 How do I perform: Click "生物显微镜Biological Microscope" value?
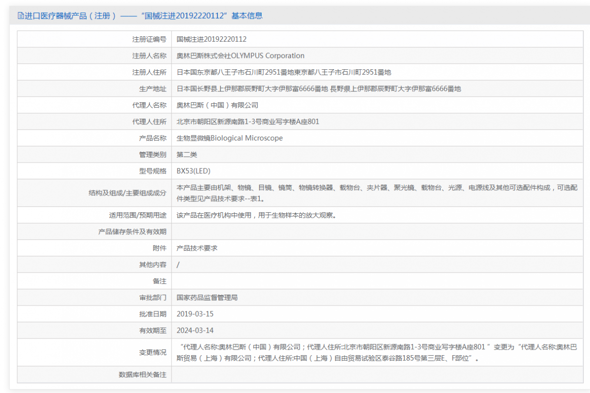[230, 138]
